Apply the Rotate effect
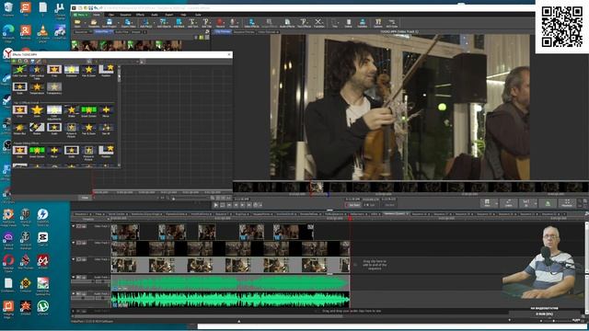This screenshot has height=331, width=589. coord(37,127)
